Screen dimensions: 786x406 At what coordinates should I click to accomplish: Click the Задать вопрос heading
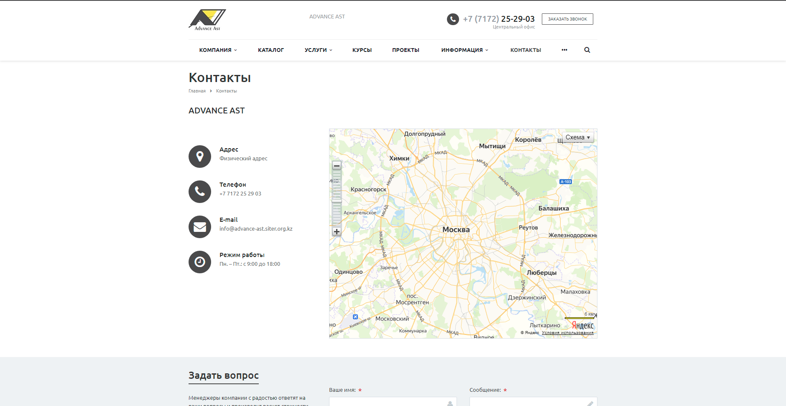coord(224,375)
